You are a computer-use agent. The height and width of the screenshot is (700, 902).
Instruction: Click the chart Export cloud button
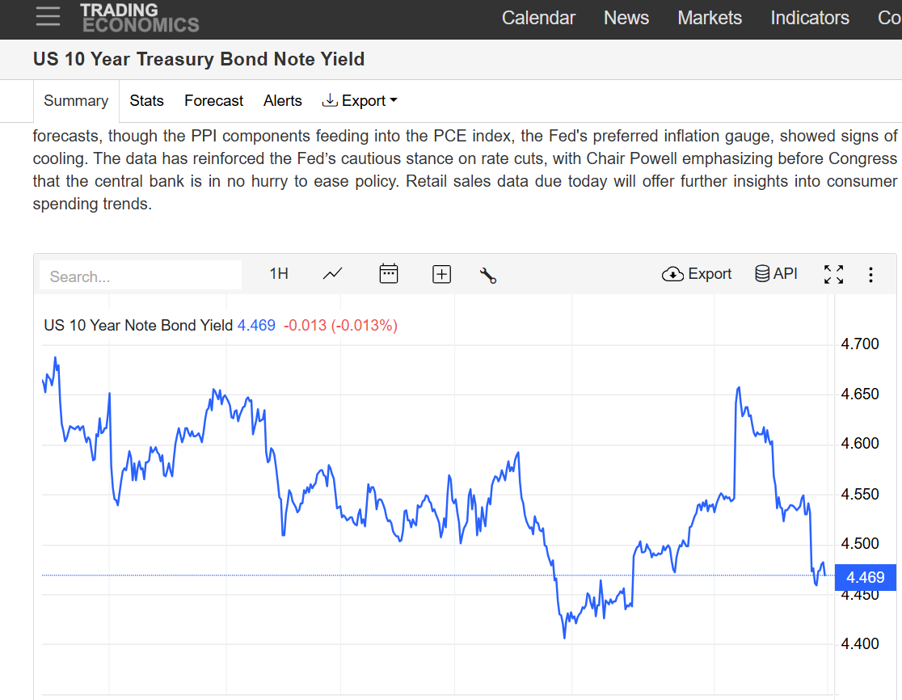point(697,274)
